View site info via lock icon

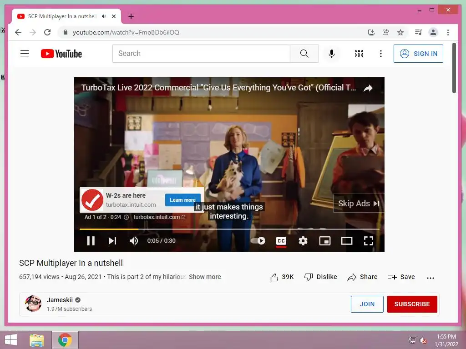coord(66,32)
